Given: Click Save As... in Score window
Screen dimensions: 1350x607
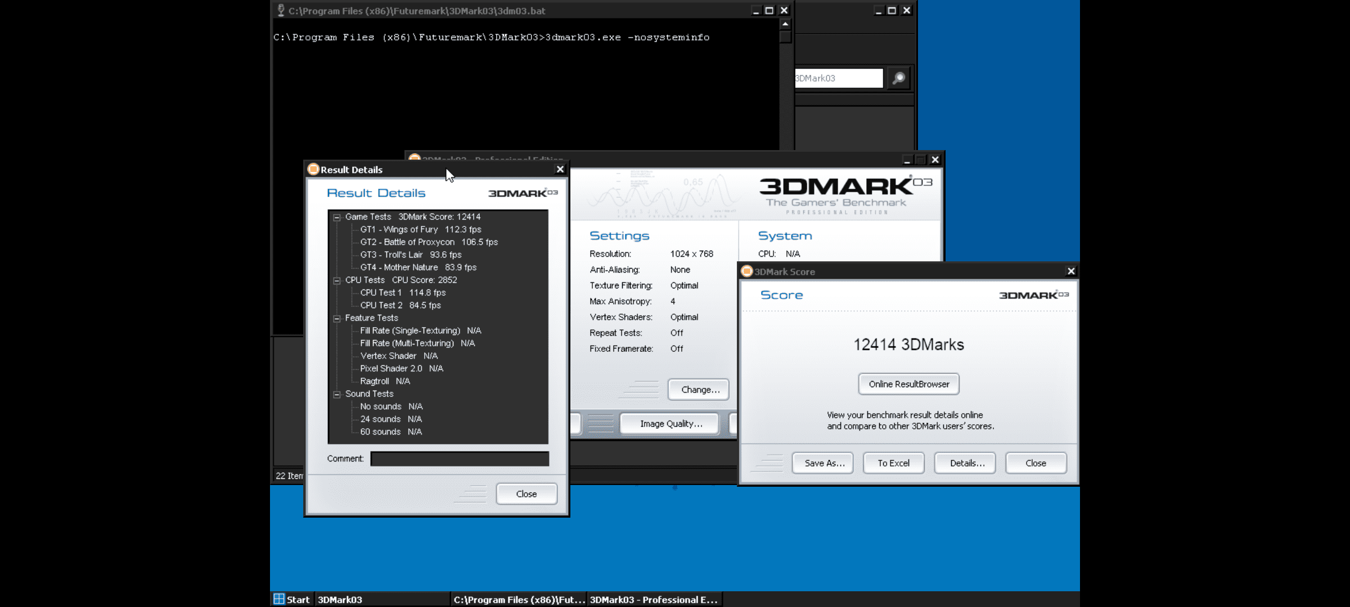Looking at the screenshot, I should (823, 463).
